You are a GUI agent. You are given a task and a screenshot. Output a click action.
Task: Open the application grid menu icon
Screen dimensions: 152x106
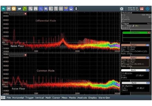pyautogui.click(x=3, y=98)
